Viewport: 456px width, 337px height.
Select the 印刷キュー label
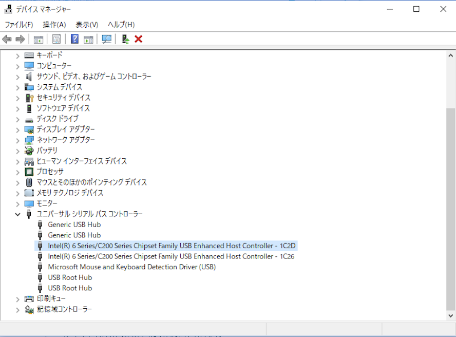click(x=51, y=298)
